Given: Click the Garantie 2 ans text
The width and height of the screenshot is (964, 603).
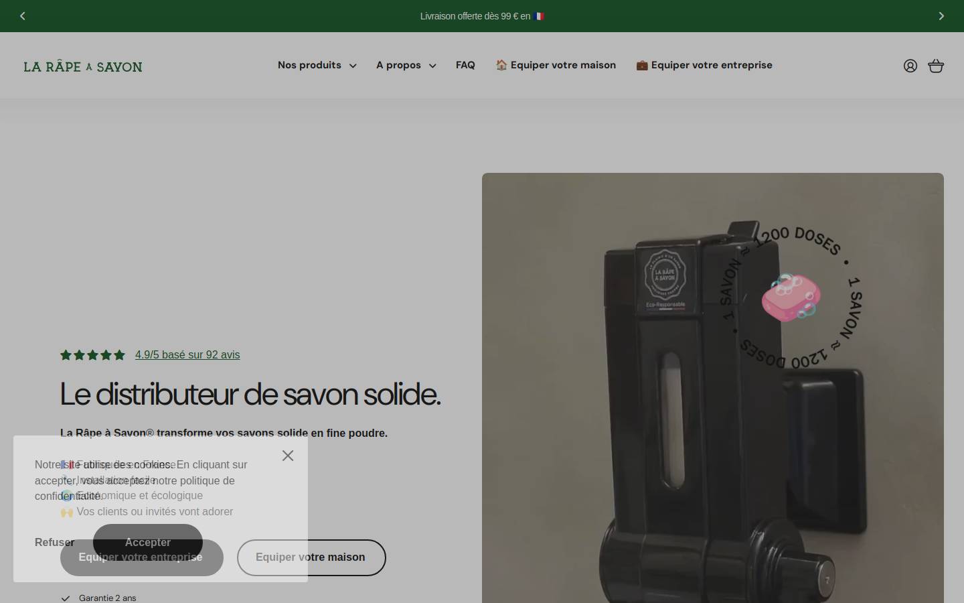Looking at the screenshot, I should pyautogui.click(x=107, y=598).
